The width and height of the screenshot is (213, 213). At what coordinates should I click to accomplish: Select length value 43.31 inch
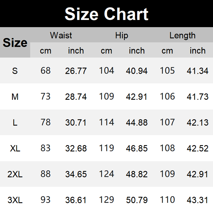coord(198,200)
